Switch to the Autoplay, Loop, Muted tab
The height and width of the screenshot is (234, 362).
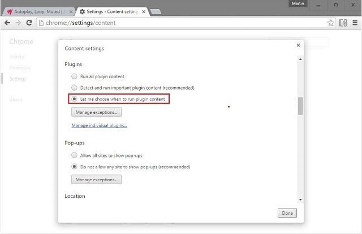[38, 11]
